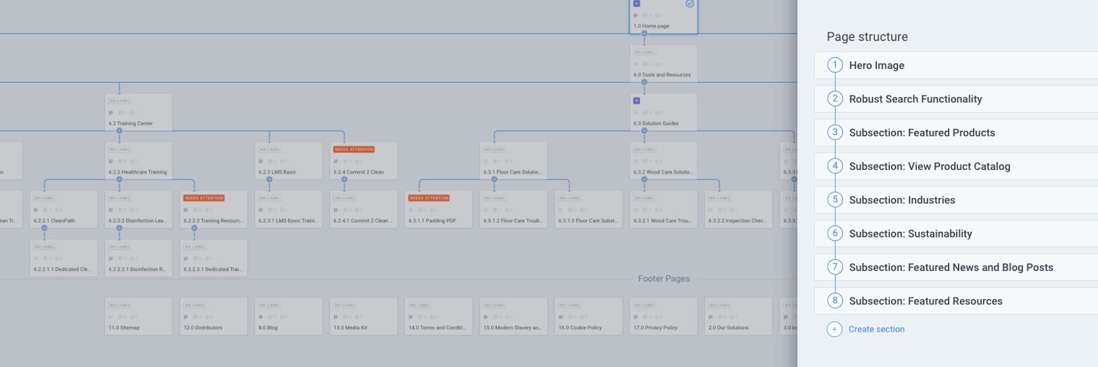Select the 8.0 Blog footer card
Screen dimensions: 1098x367
[x=289, y=316]
